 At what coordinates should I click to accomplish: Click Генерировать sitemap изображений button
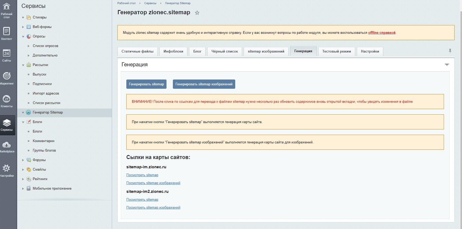tap(204, 84)
